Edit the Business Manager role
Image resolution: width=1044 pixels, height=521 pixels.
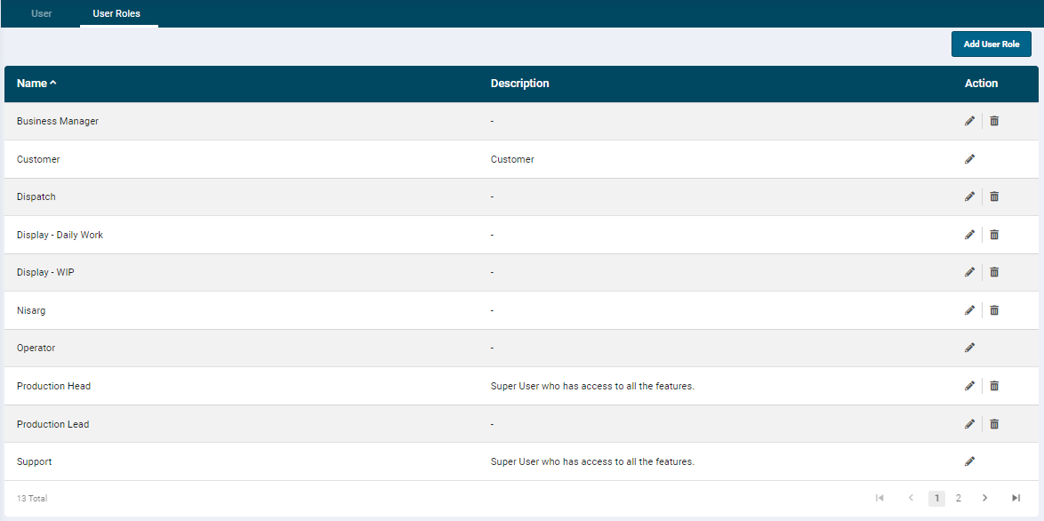pos(969,121)
